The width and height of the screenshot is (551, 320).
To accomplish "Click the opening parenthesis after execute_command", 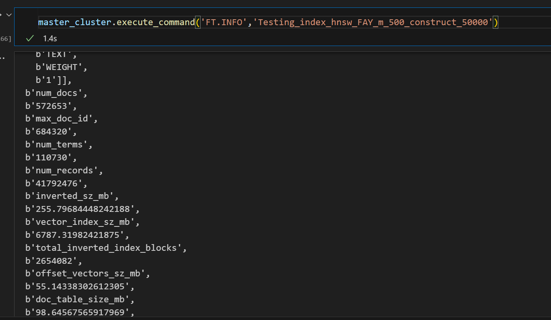I will tap(198, 22).
